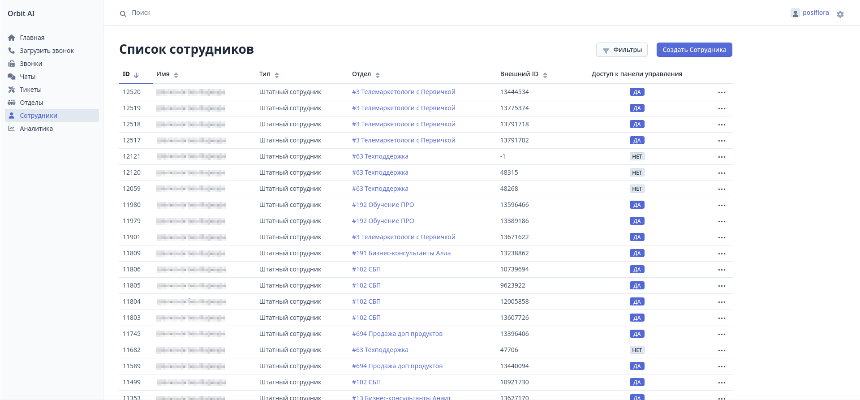860x400 pixels.
Task: Click the Сотрудники person icon
Action: coord(12,116)
